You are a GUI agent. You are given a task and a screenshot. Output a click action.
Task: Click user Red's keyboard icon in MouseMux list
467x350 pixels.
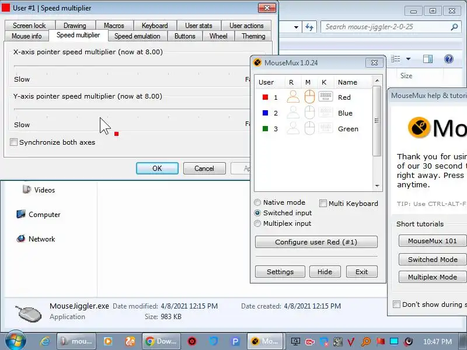(325, 96)
